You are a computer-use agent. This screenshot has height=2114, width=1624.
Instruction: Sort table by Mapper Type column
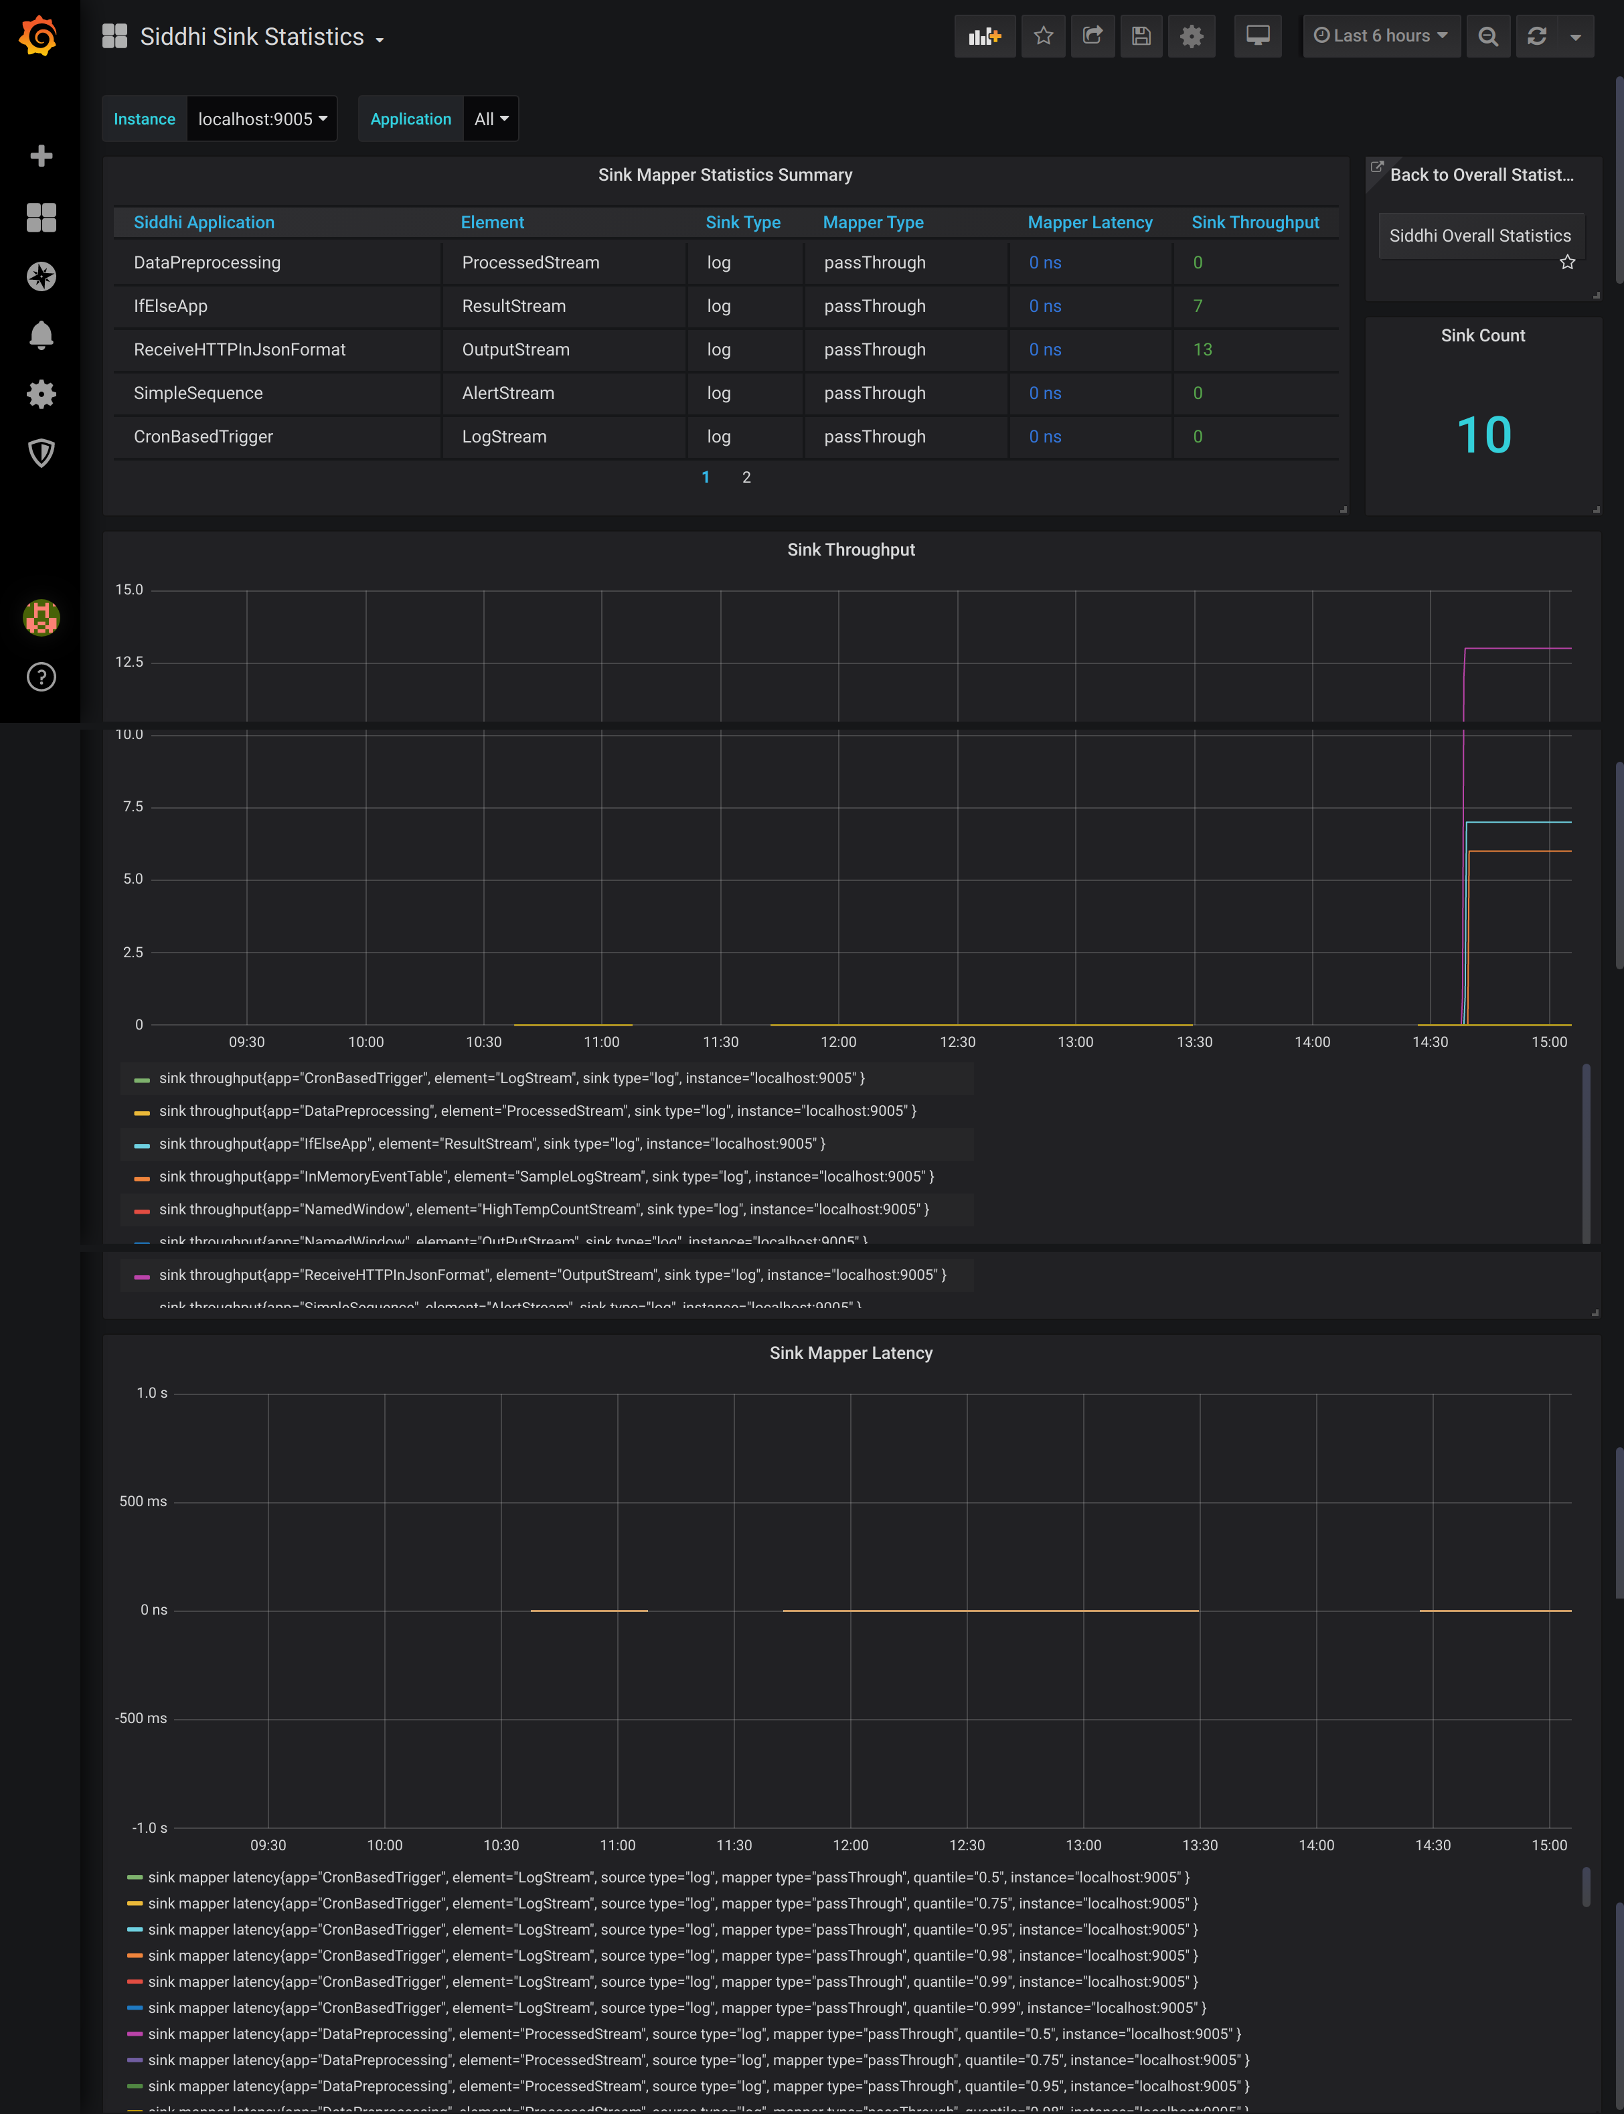(873, 222)
